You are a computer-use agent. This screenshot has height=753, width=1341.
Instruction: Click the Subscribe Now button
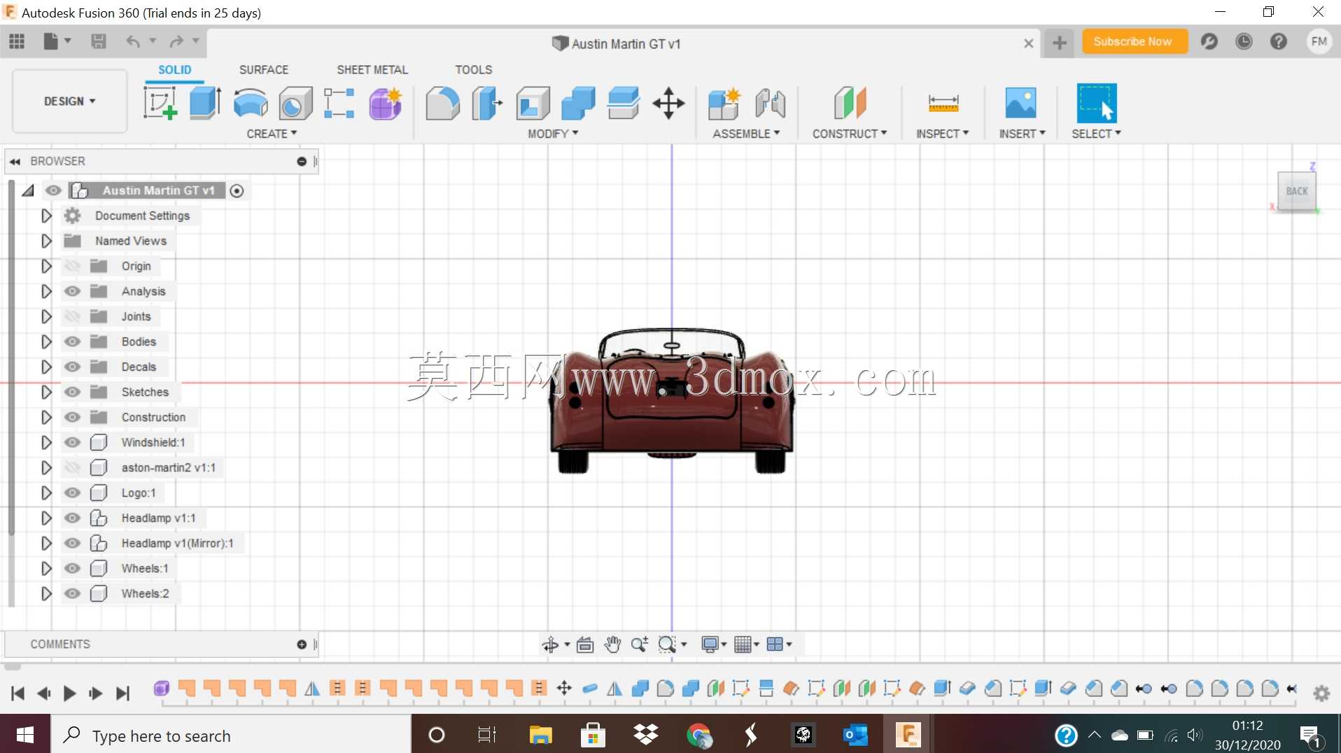[x=1132, y=41]
